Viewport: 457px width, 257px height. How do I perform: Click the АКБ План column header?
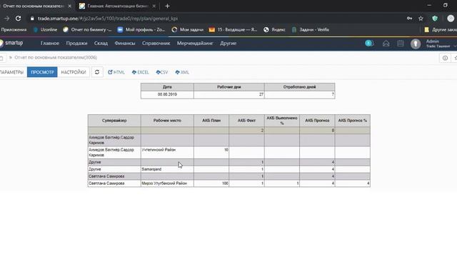tap(211, 121)
